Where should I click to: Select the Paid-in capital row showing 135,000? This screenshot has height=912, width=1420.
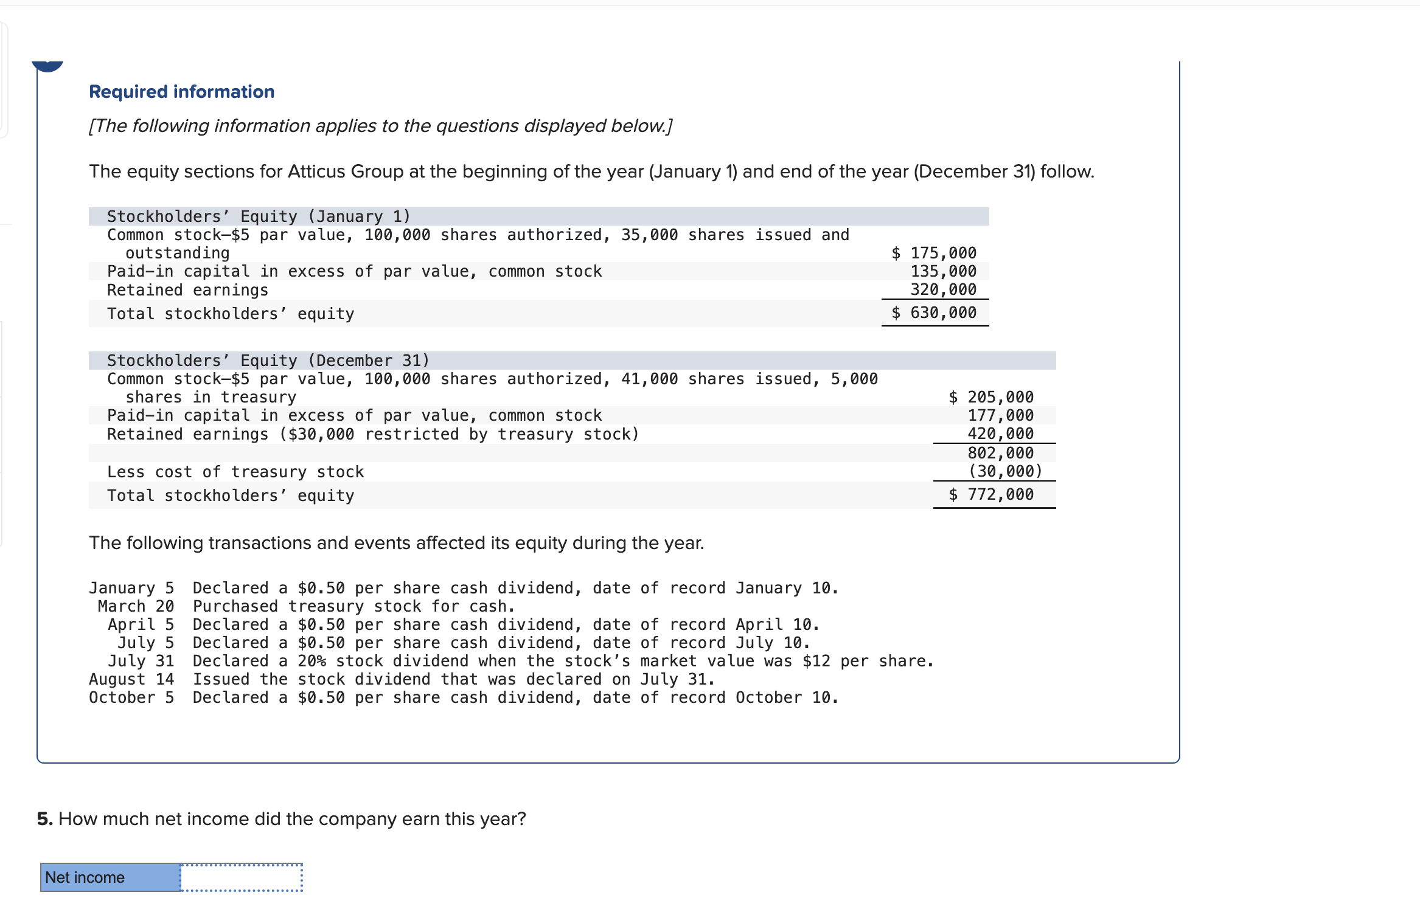[354, 271]
